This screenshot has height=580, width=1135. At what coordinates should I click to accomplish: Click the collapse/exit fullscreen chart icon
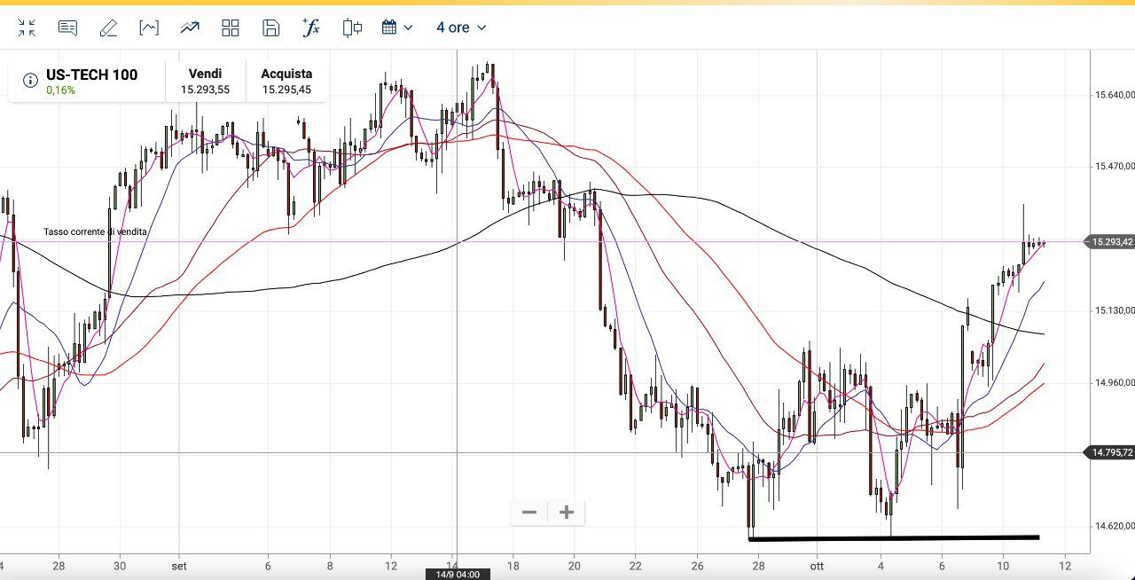click(x=27, y=28)
